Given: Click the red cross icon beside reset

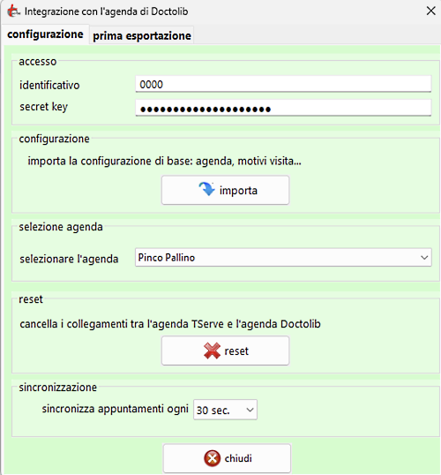Looking at the screenshot, I should click(x=212, y=351).
